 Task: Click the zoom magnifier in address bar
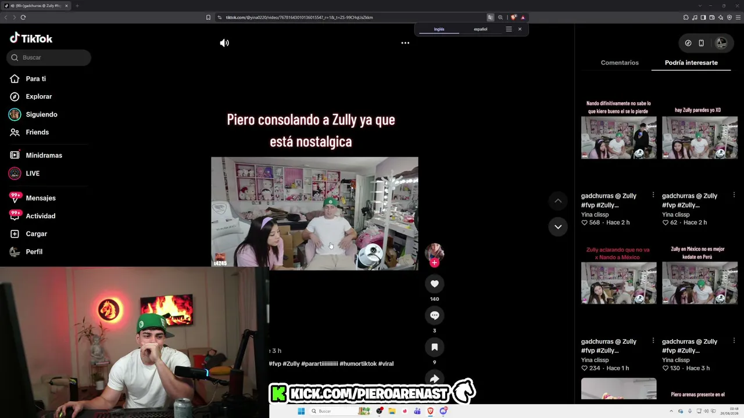tap(500, 17)
